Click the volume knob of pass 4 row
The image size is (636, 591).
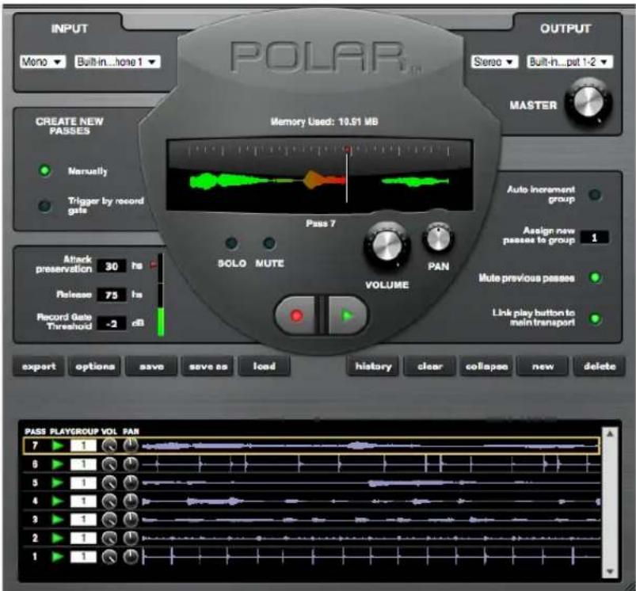[x=109, y=501]
